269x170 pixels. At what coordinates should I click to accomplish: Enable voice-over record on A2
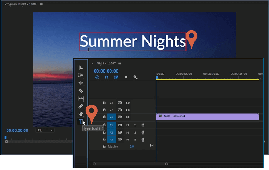(x=143, y=132)
